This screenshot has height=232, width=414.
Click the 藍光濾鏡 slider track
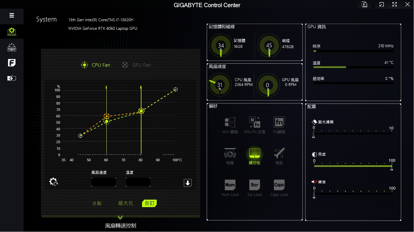[353, 133]
